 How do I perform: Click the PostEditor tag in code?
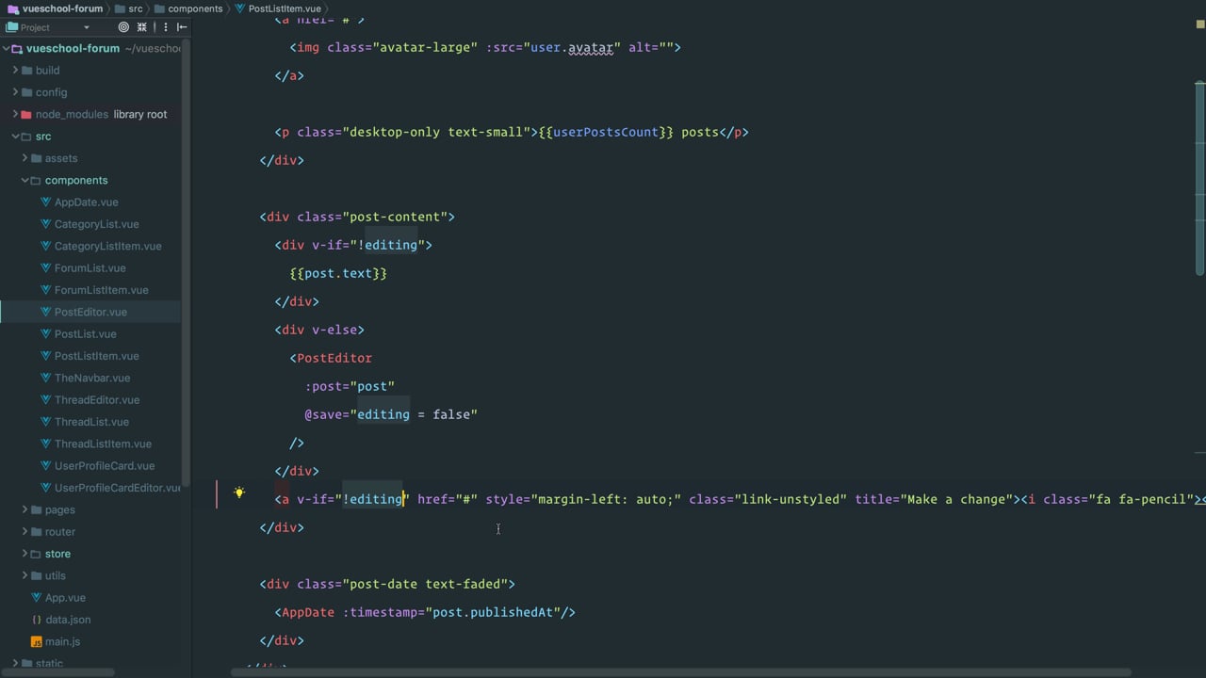(334, 358)
